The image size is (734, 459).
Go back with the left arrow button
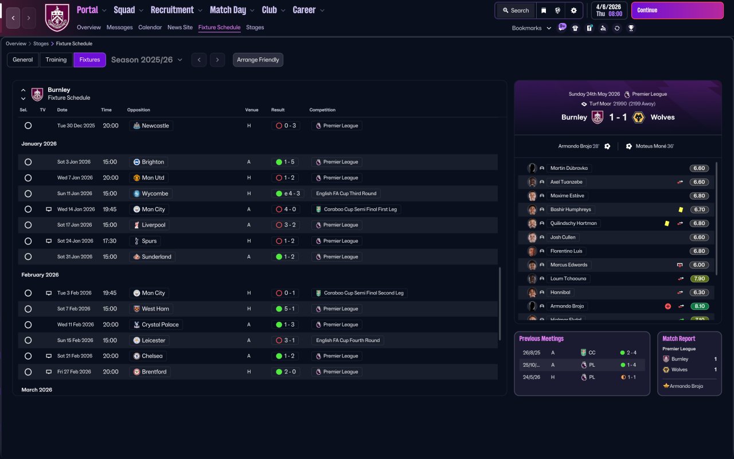[14, 18]
